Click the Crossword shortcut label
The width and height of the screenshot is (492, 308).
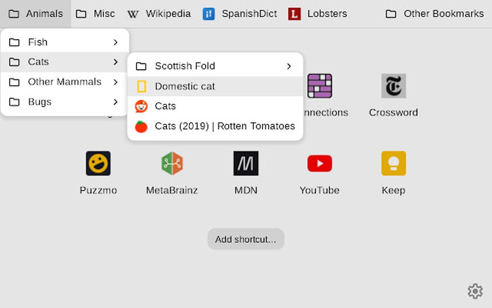[394, 112]
